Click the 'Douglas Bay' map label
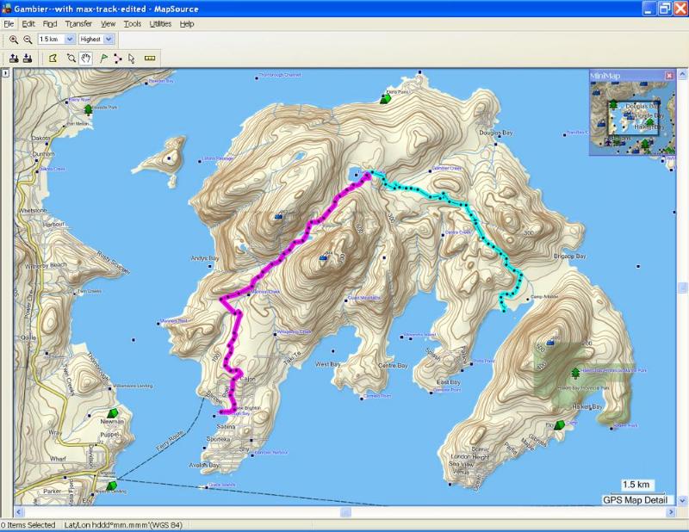The width and height of the screenshot is (689, 532). (496, 133)
